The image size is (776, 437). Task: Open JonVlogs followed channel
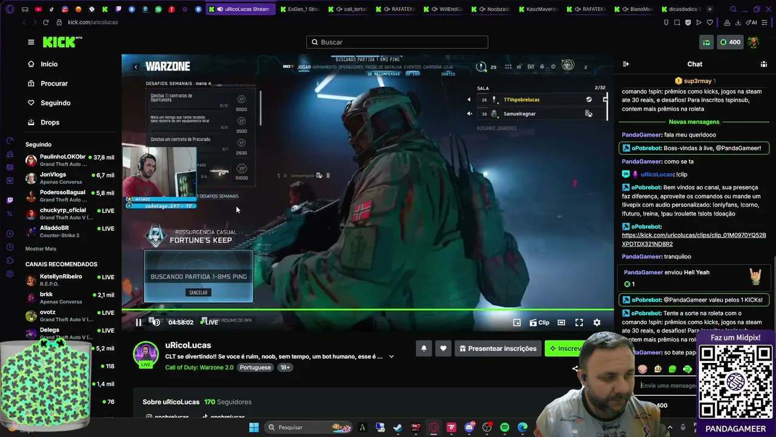(x=70, y=178)
